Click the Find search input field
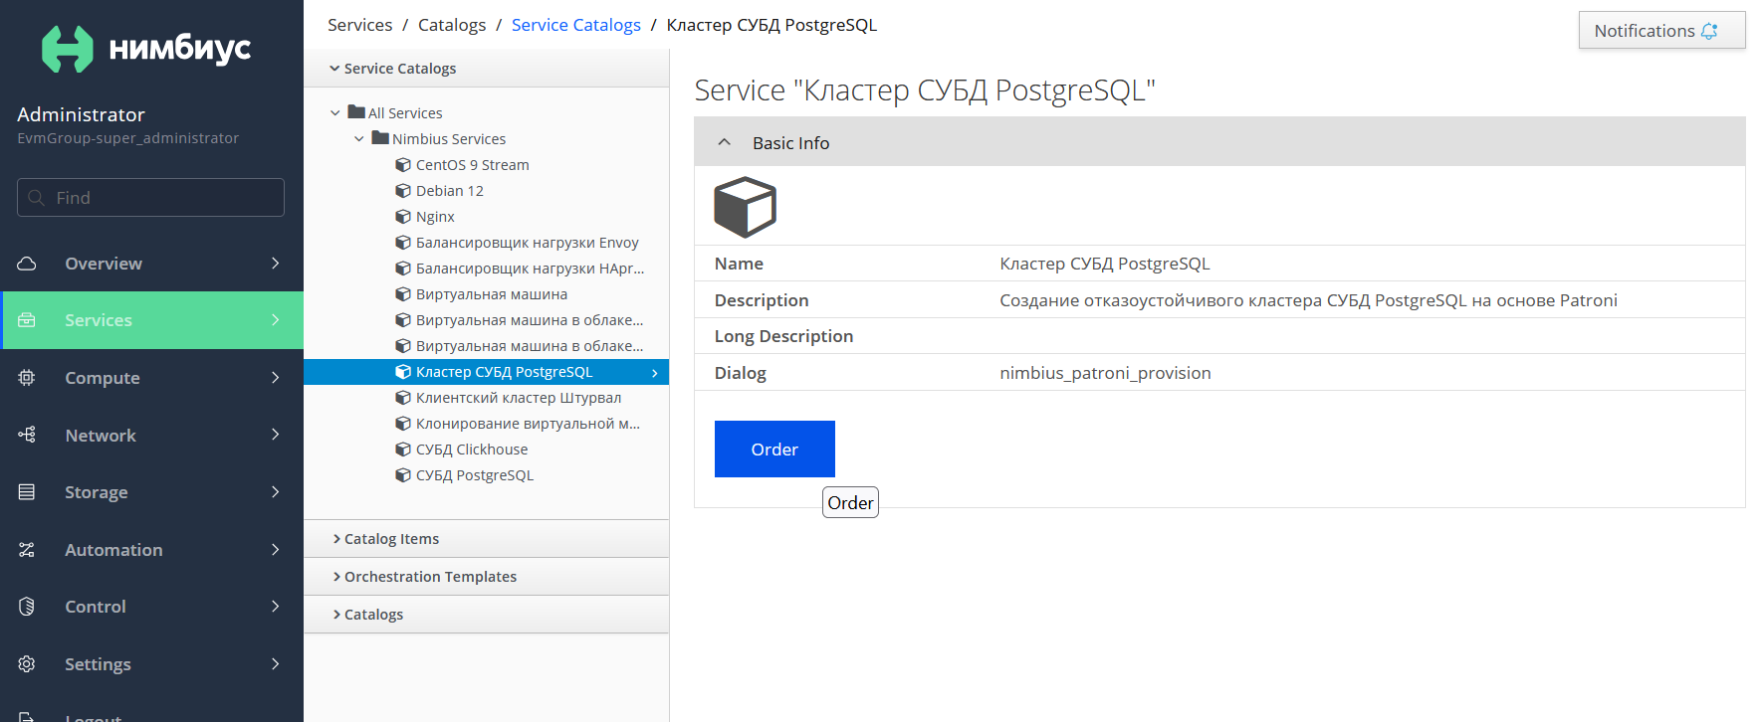The height and width of the screenshot is (722, 1764). click(150, 198)
